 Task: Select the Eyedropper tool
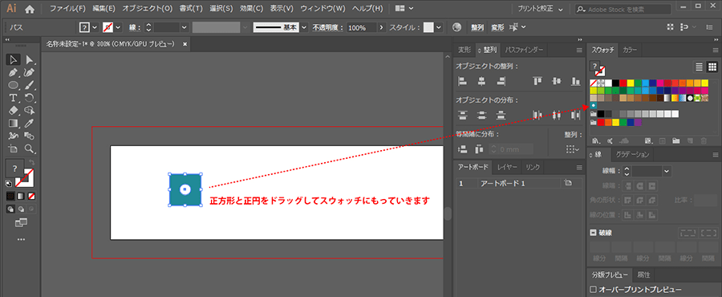30,123
